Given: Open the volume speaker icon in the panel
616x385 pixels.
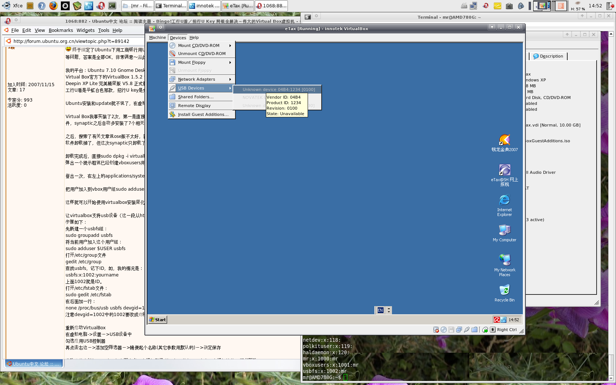Looking at the screenshot, I should [x=521, y=5].
